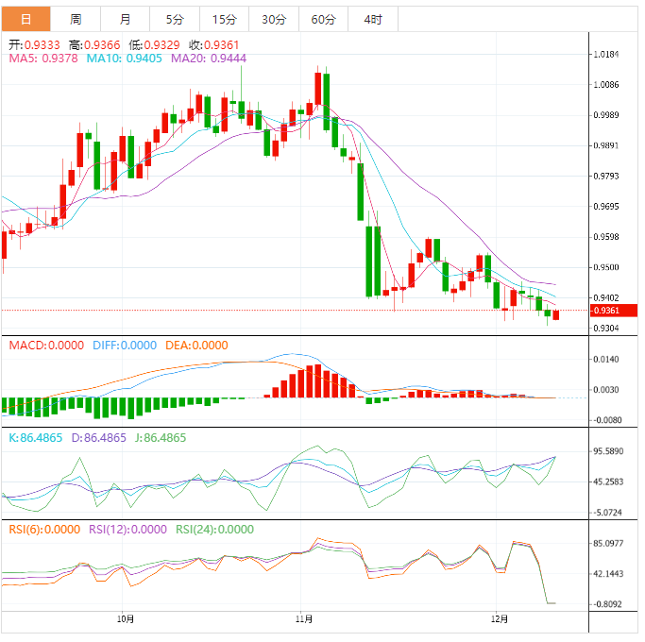Open the 30分 timeframe tab
The height and width of the screenshot is (642, 645).
274,19
